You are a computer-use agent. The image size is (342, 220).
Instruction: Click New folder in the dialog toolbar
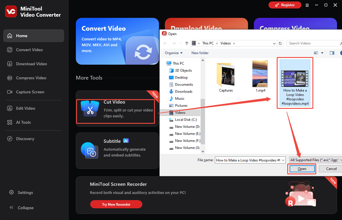[200, 53]
